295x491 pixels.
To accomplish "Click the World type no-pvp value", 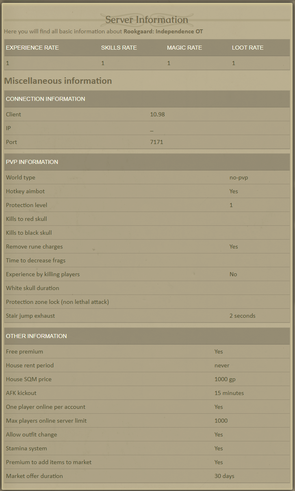I will [x=239, y=177].
